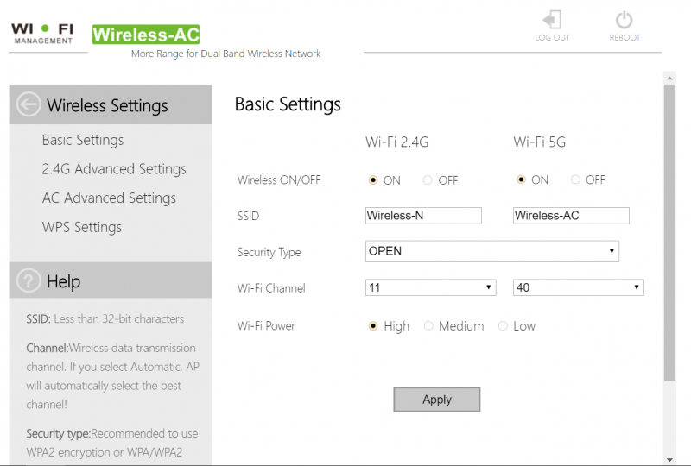Click the scrollbar up arrow

click(669, 78)
